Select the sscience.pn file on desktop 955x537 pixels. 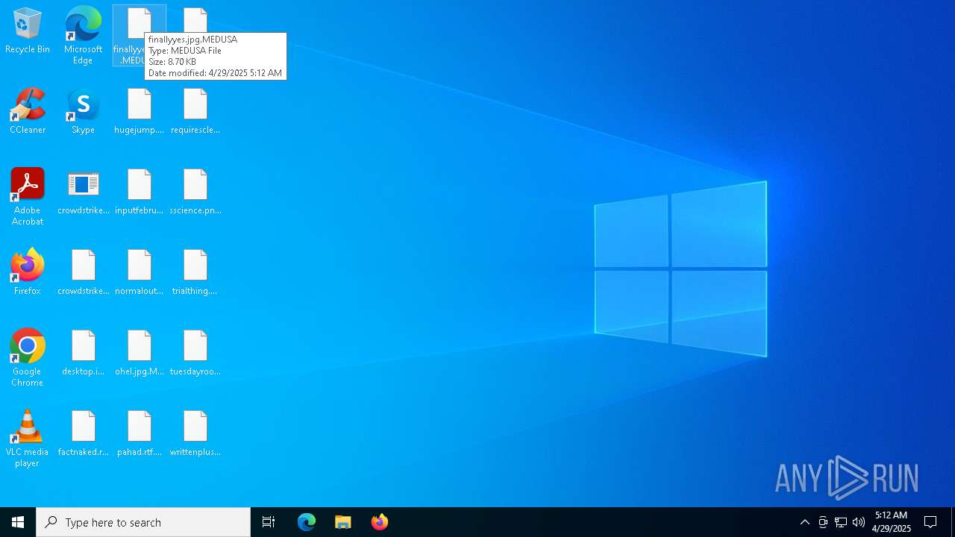195,192
